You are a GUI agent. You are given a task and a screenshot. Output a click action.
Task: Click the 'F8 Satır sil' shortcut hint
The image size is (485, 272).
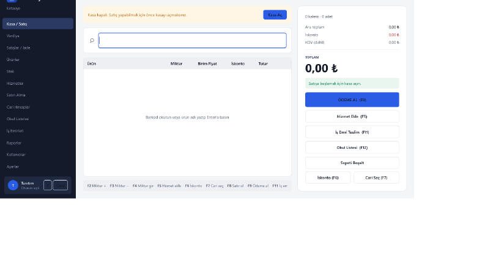235,185
